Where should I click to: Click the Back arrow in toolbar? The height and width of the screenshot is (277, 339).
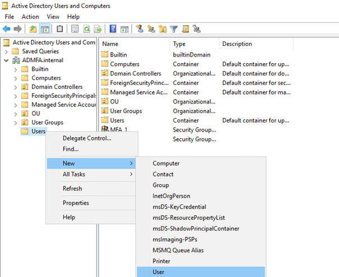[7, 29]
